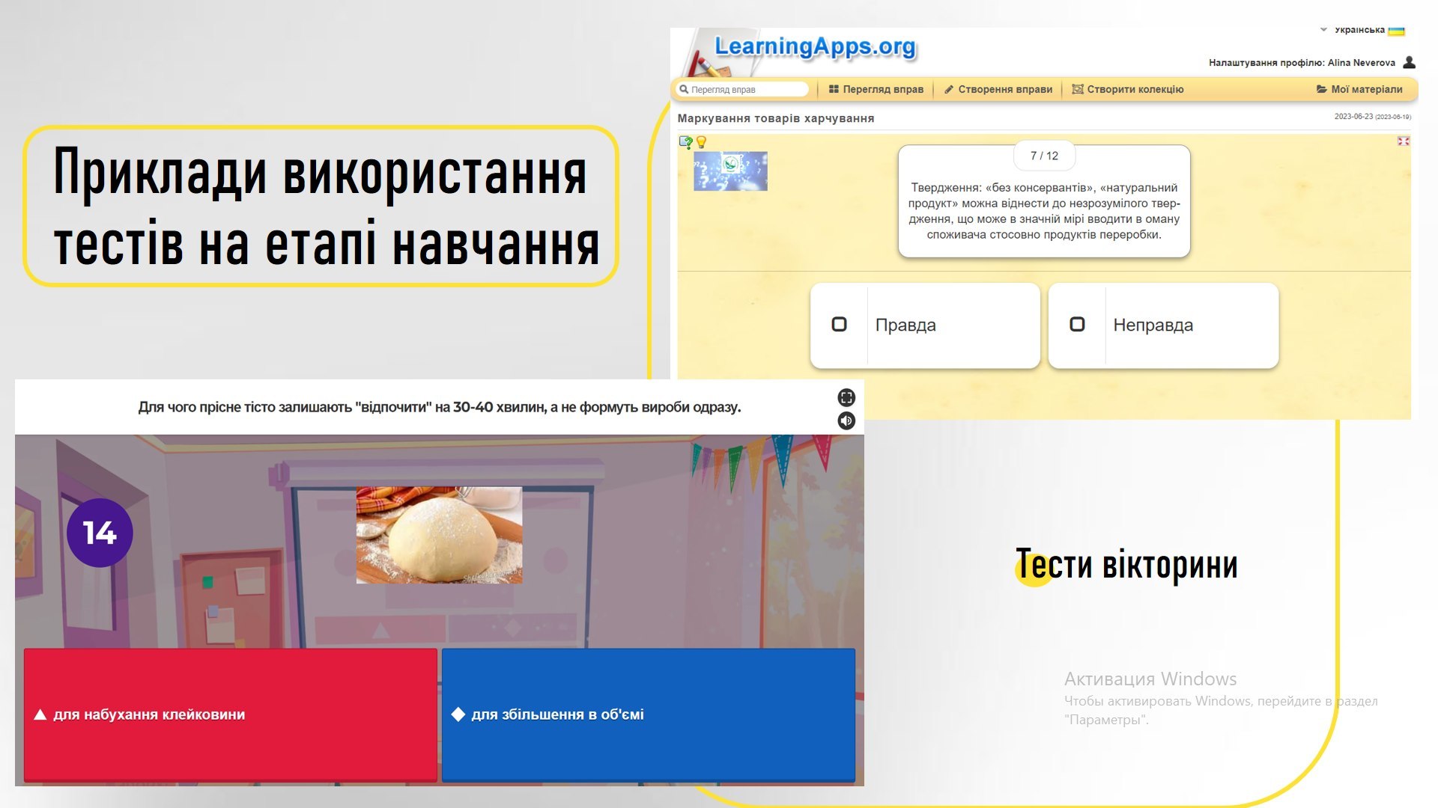1438x808 pixels.
Task: Open Створити колекцію menu item
Action: click(x=1128, y=89)
